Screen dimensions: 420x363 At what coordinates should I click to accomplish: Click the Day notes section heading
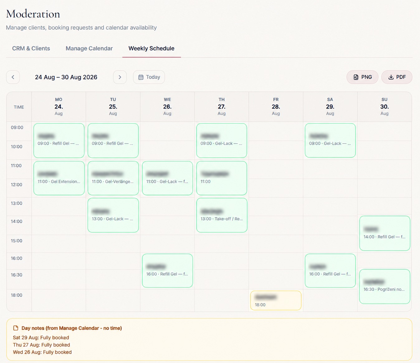pyautogui.click(x=72, y=328)
